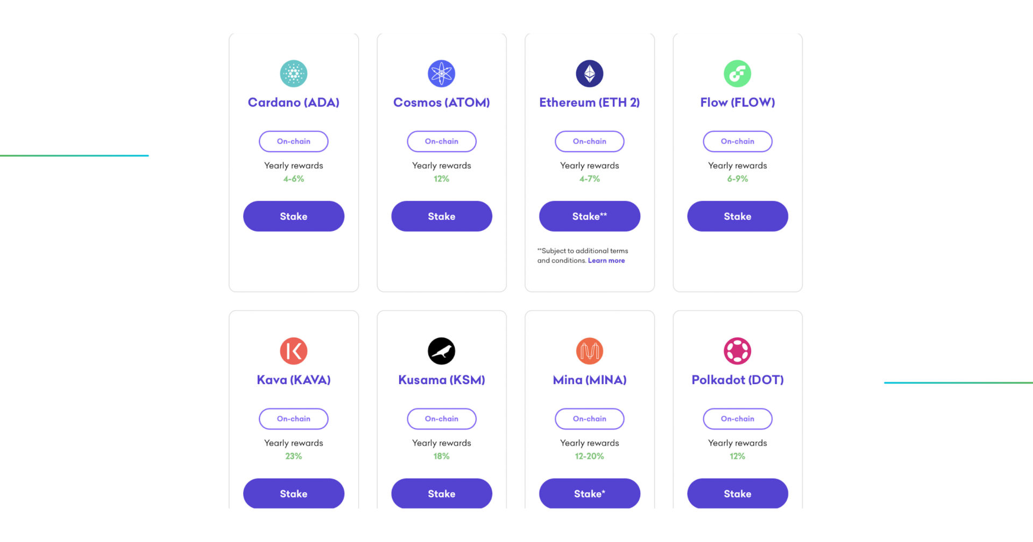Select the Kusama staking card
This screenshot has height=542, width=1033.
(x=441, y=409)
